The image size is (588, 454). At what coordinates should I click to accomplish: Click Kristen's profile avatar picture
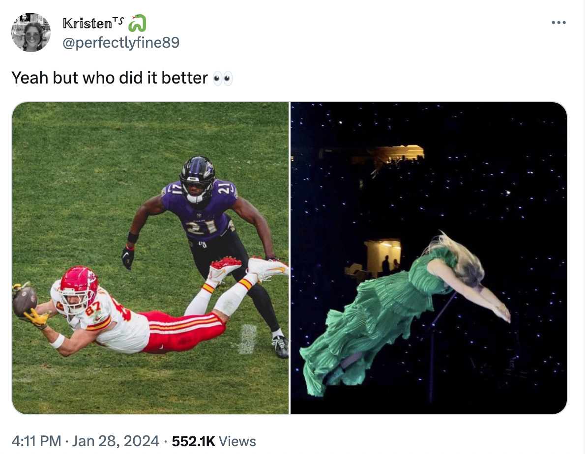[x=31, y=32]
